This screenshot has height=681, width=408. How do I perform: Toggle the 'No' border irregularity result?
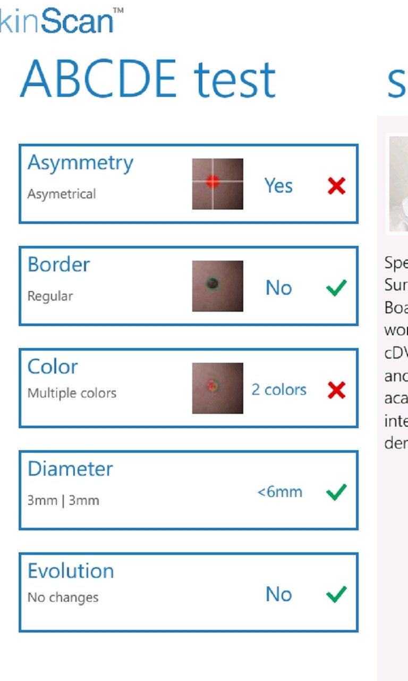click(x=278, y=288)
